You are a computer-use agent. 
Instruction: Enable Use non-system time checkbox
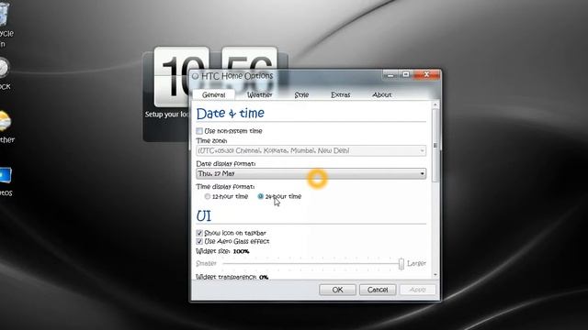(199, 131)
